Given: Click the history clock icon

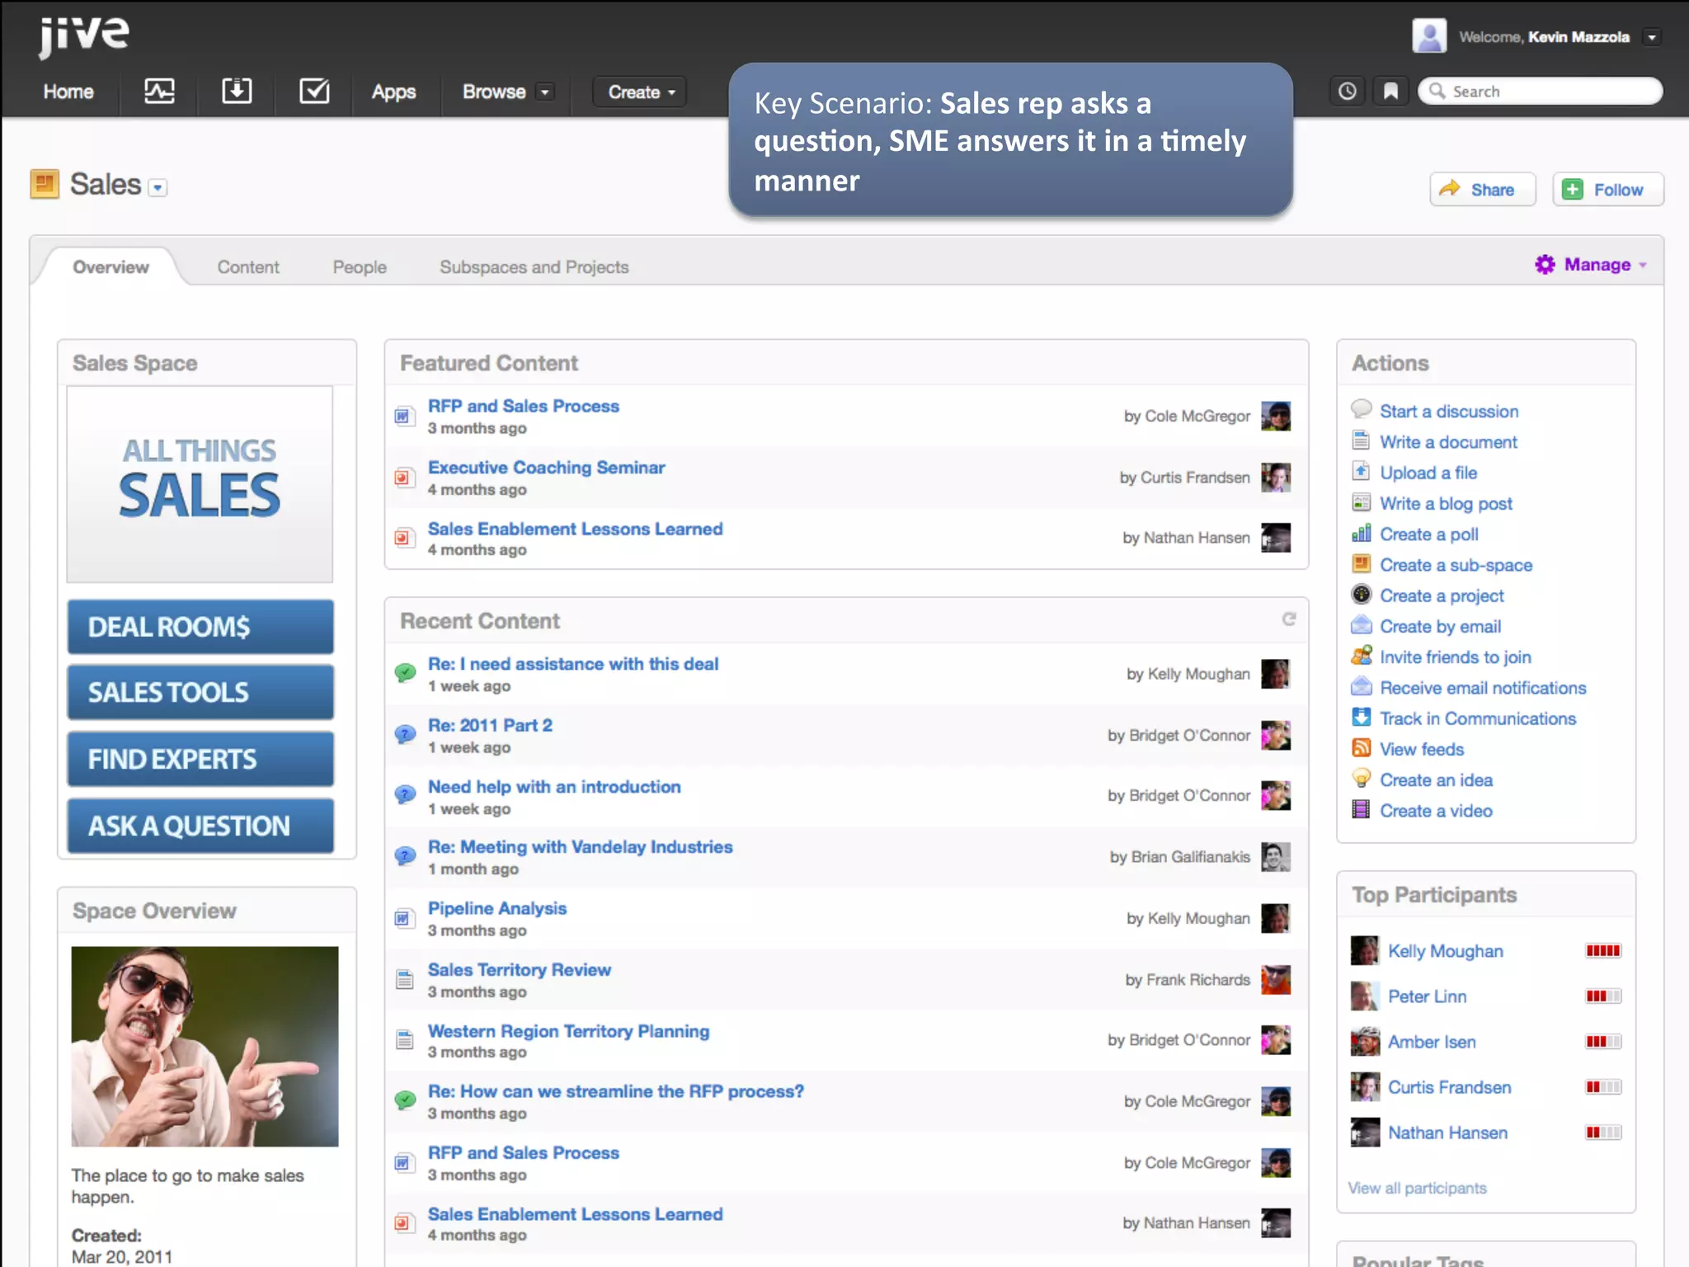Looking at the screenshot, I should pyautogui.click(x=1348, y=91).
